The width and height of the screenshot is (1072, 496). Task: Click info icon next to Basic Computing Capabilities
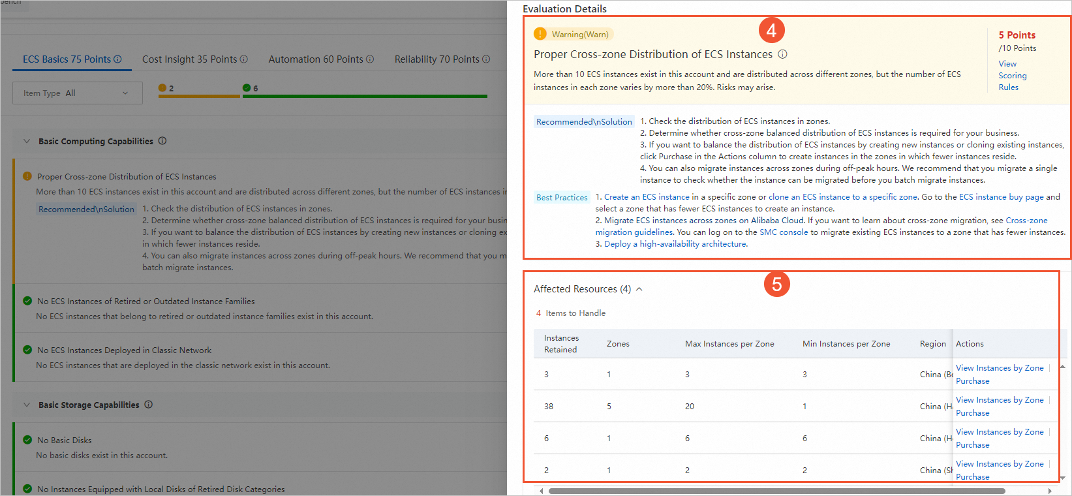[162, 141]
